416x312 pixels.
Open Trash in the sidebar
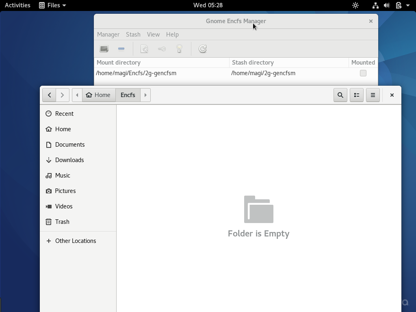pos(78,221)
